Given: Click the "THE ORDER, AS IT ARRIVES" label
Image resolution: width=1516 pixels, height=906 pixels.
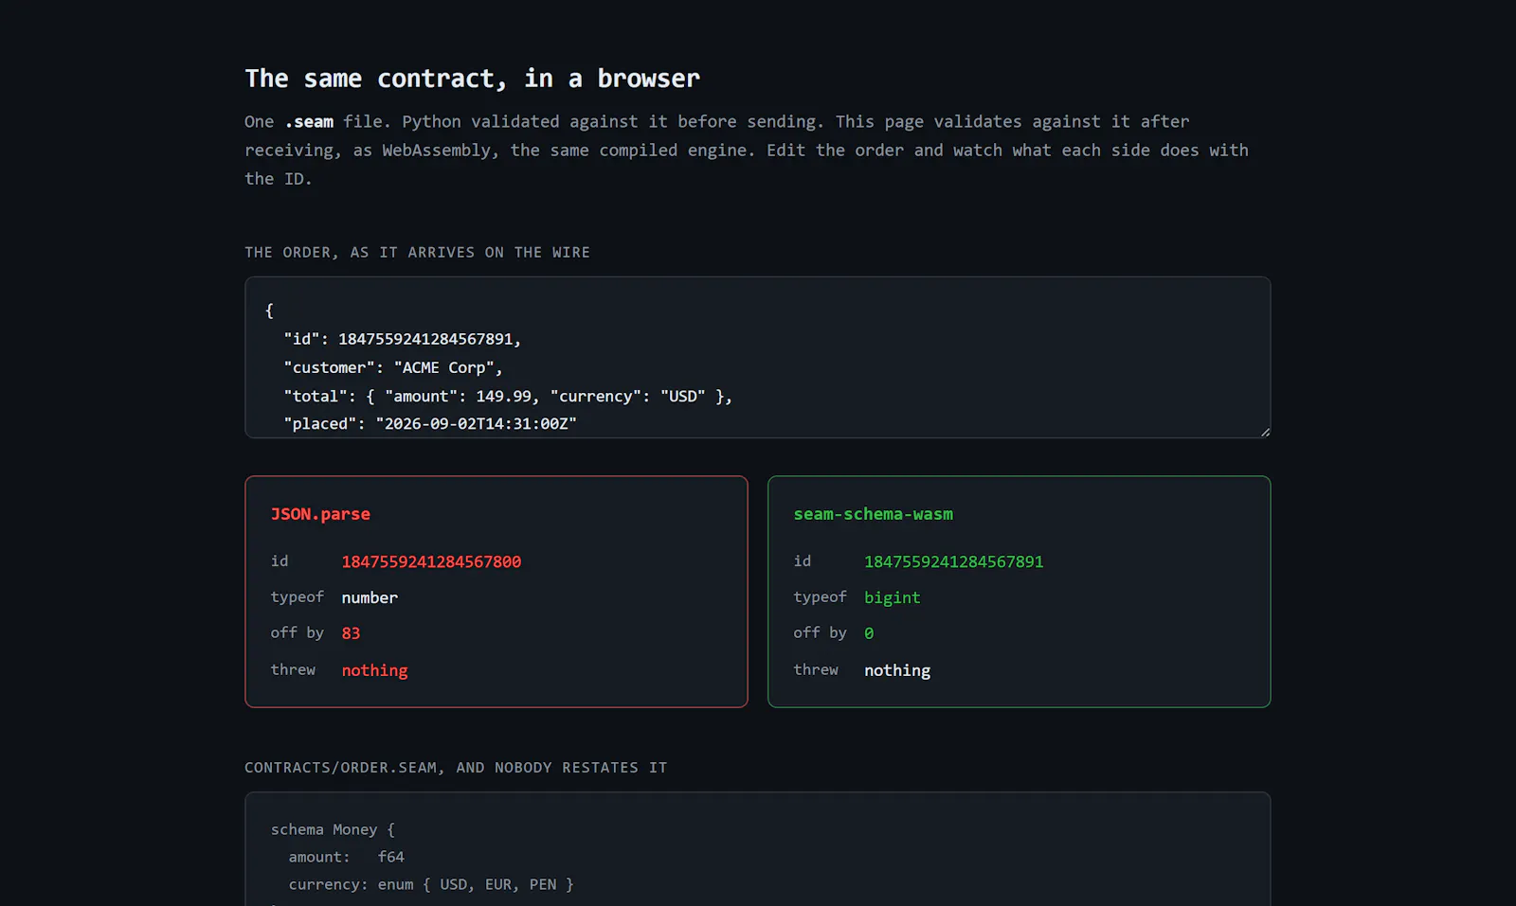Looking at the screenshot, I should coord(417,253).
